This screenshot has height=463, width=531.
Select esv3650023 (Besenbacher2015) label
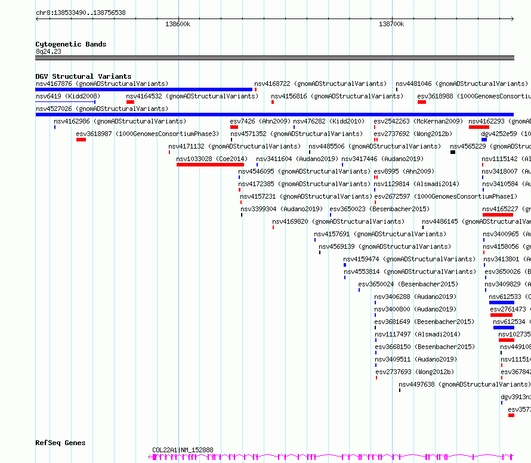tap(379, 209)
